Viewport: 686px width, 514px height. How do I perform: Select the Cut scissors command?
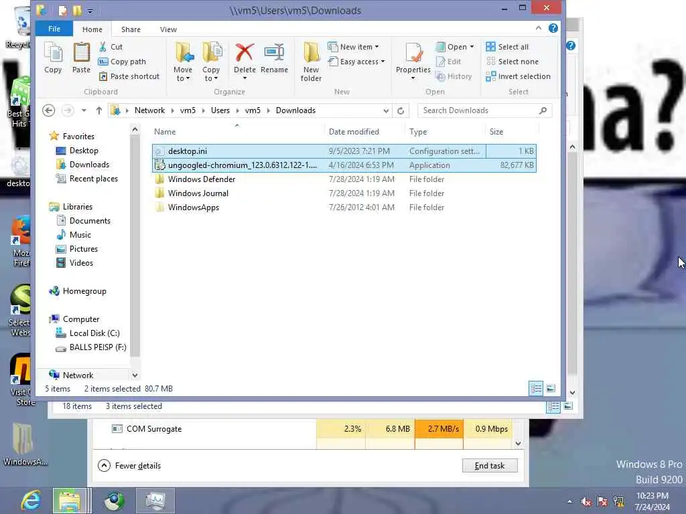pos(111,47)
